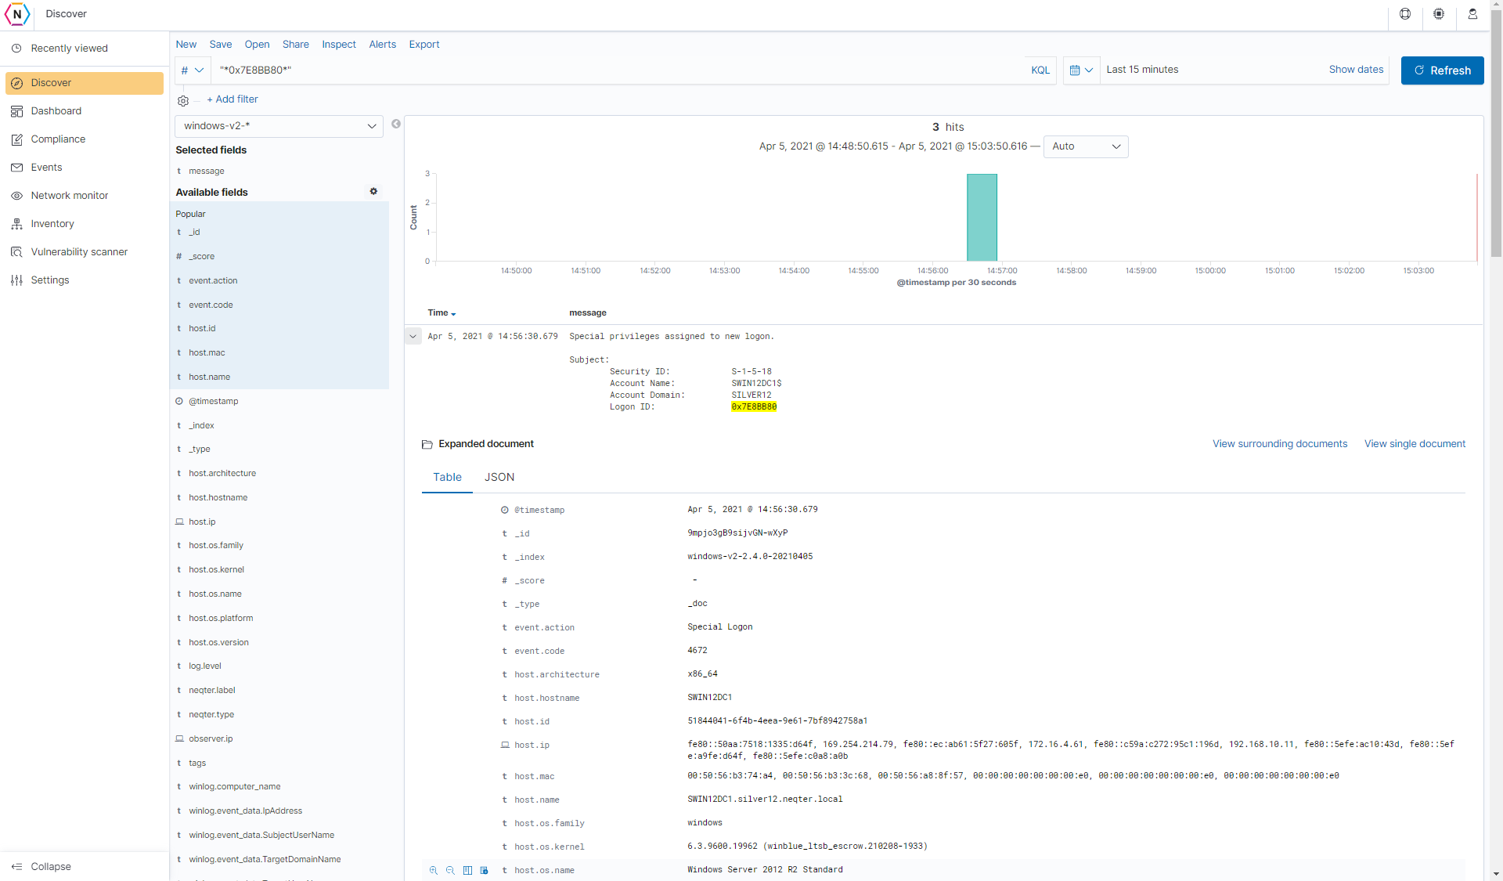Collapse the fields sidebar arrow
This screenshot has height=881, width=1503.
point(396,124)
